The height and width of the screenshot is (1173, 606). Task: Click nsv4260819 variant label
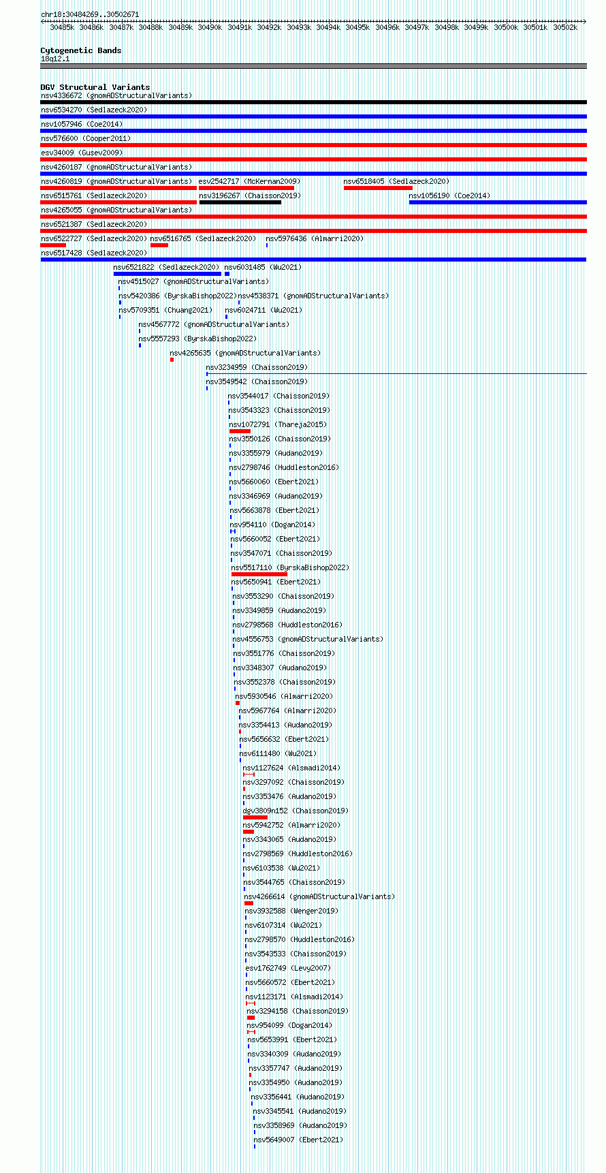[x=116, y=181]
